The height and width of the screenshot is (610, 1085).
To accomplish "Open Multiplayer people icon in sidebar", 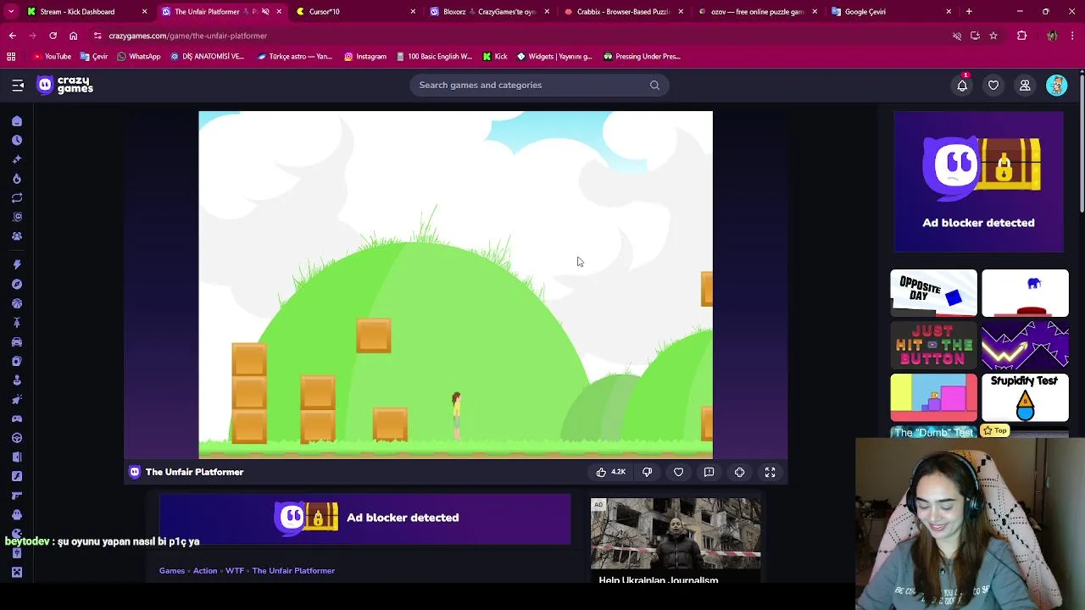I will pos(17,236).
